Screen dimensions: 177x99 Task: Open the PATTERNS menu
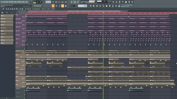(11, 2)
